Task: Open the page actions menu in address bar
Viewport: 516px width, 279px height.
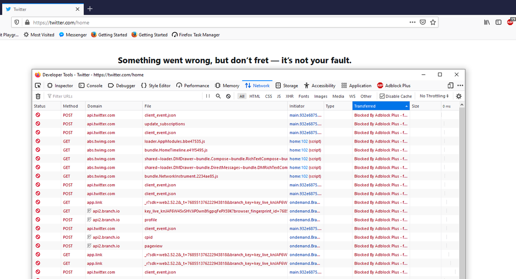Action: coord(412,22)
